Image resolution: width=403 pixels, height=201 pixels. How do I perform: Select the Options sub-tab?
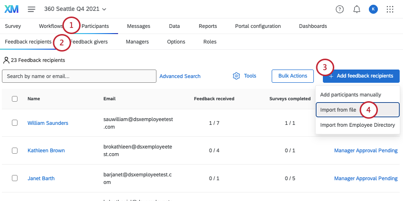pyautogui.click(x=176, y=42)
